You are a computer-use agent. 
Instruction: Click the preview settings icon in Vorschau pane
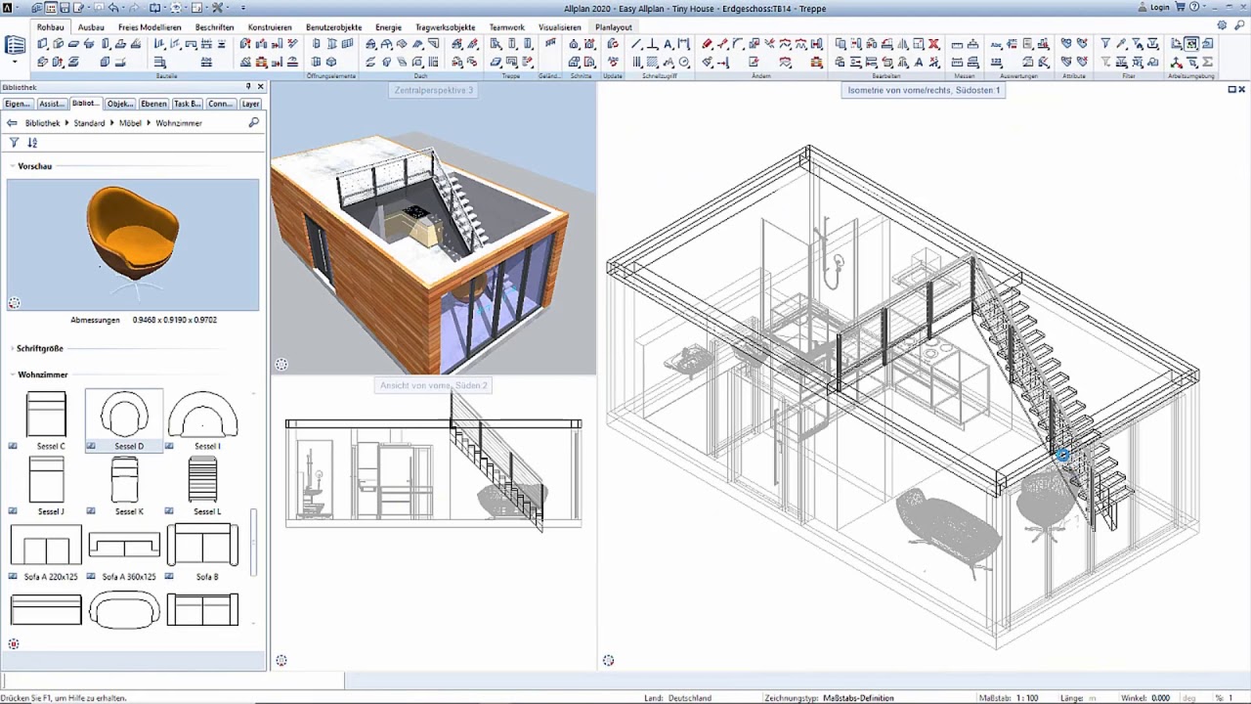point(14,303)
